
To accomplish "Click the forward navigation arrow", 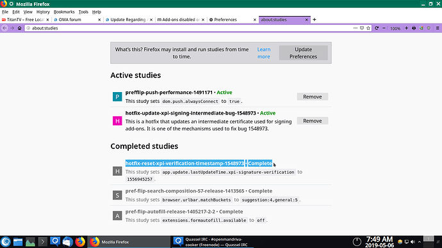I will (12, 28).
